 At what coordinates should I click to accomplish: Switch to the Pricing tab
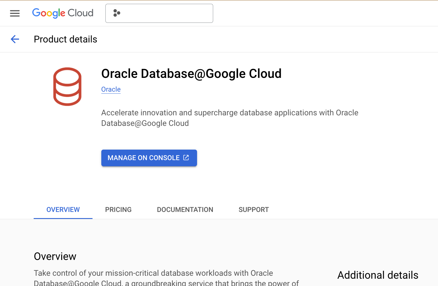(118, 210)
